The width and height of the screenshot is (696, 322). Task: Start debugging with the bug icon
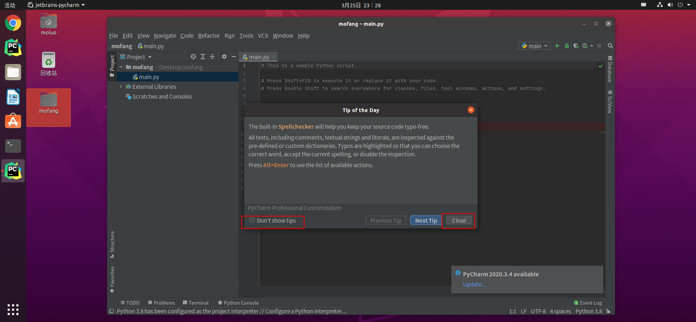click(567, 46)
